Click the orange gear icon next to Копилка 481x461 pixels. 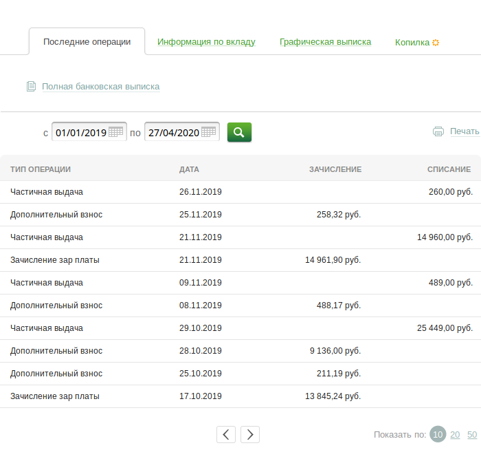[x=436, y=43]
